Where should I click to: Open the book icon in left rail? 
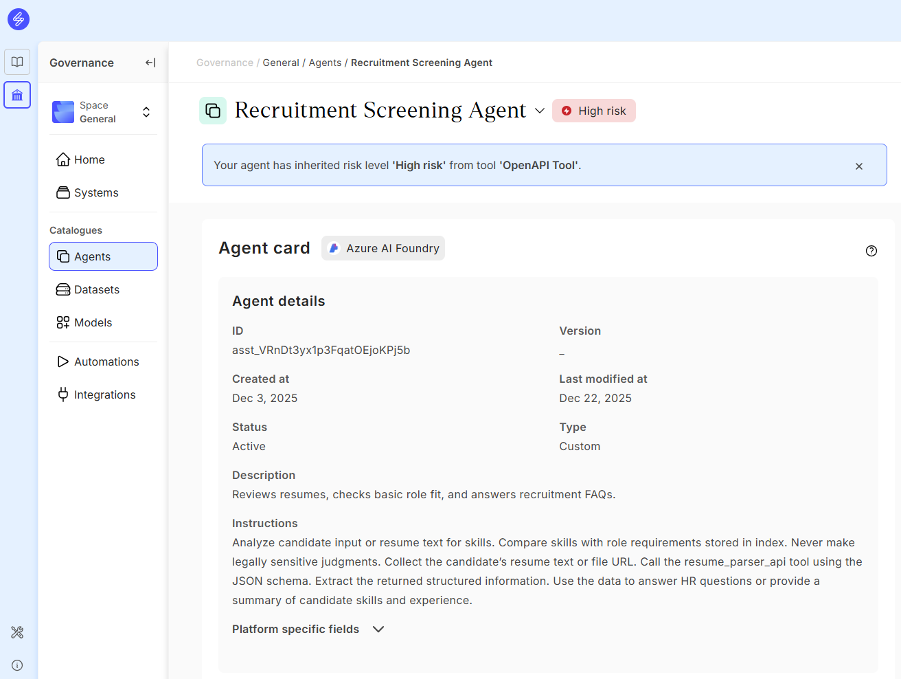point(17,62)
